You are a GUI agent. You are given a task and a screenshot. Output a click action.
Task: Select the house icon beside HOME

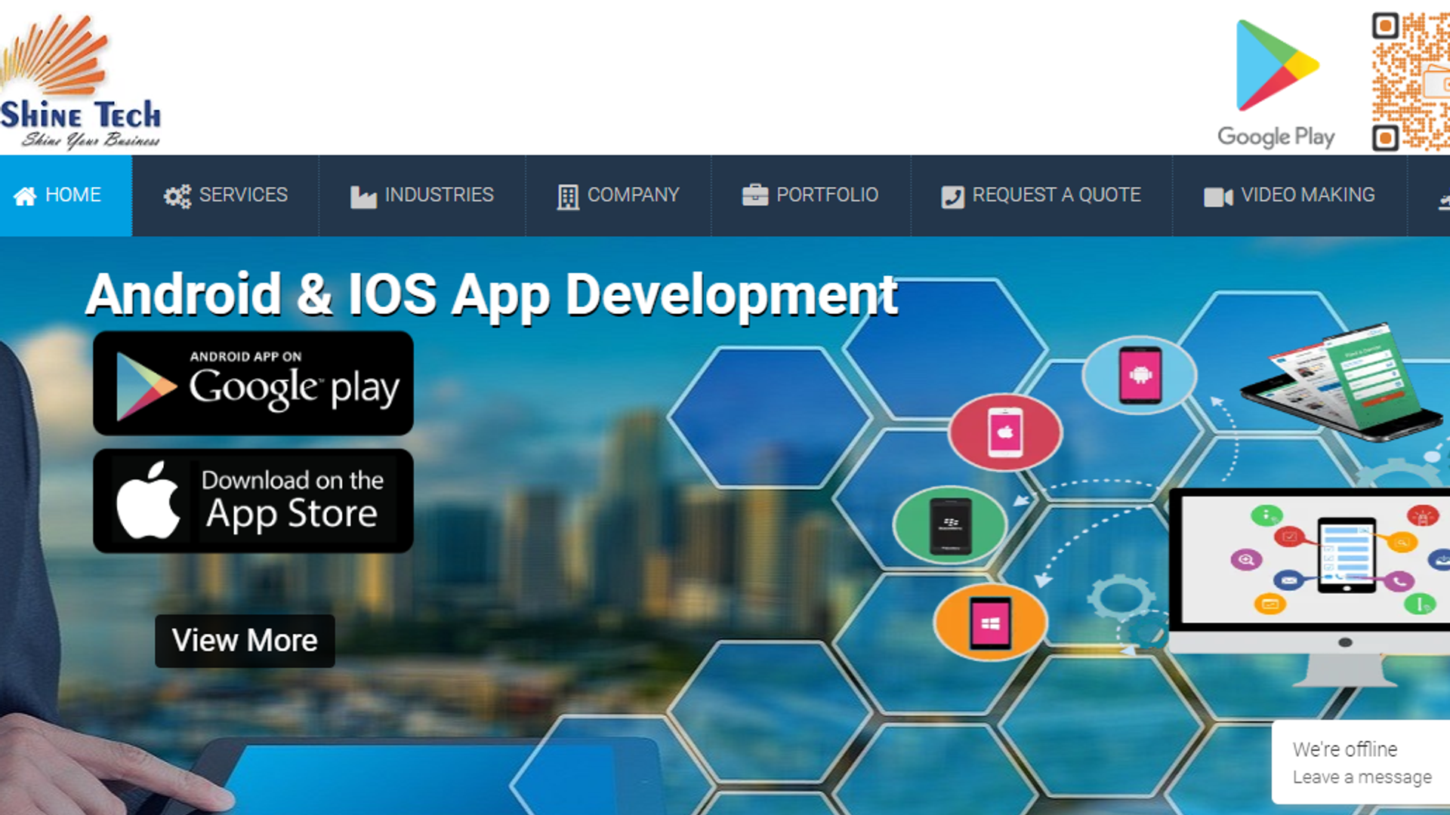coord(25,196)
